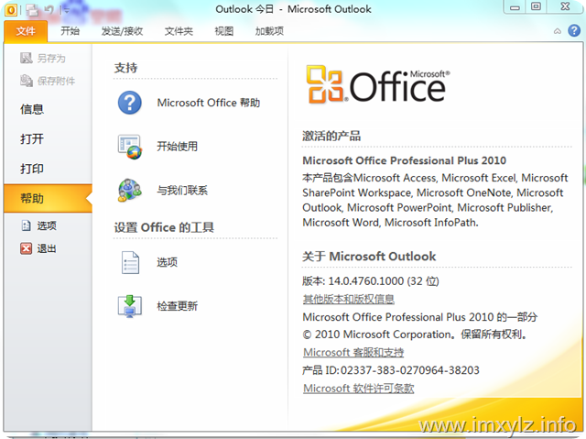Image resolution: width=586 pixels, height=439 pixels.
Task: Click the 开始使用 globe icon
Action: [129, 147]
